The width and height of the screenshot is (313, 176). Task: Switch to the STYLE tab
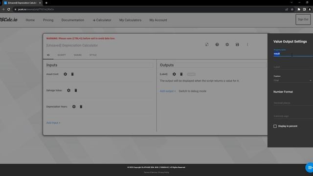[x=93, y=55]
